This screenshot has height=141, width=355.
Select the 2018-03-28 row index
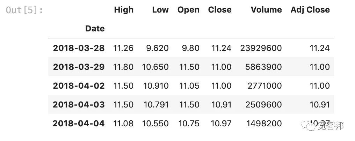point(79,48)
